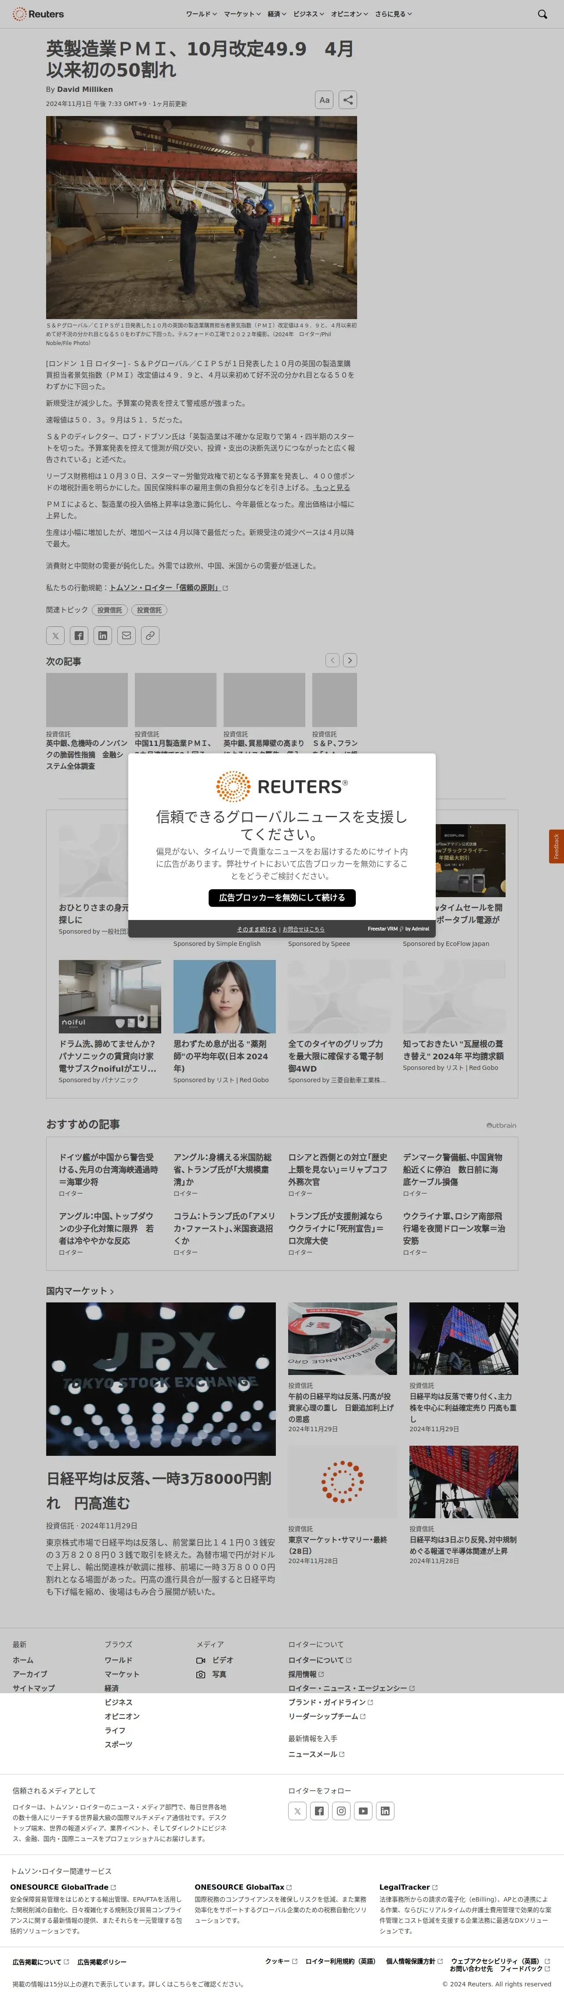Open headline 日経平均は反落、一時3万8000円割れ
The width and height of the screenshot is (564, 2000).
coord(159,1491)
